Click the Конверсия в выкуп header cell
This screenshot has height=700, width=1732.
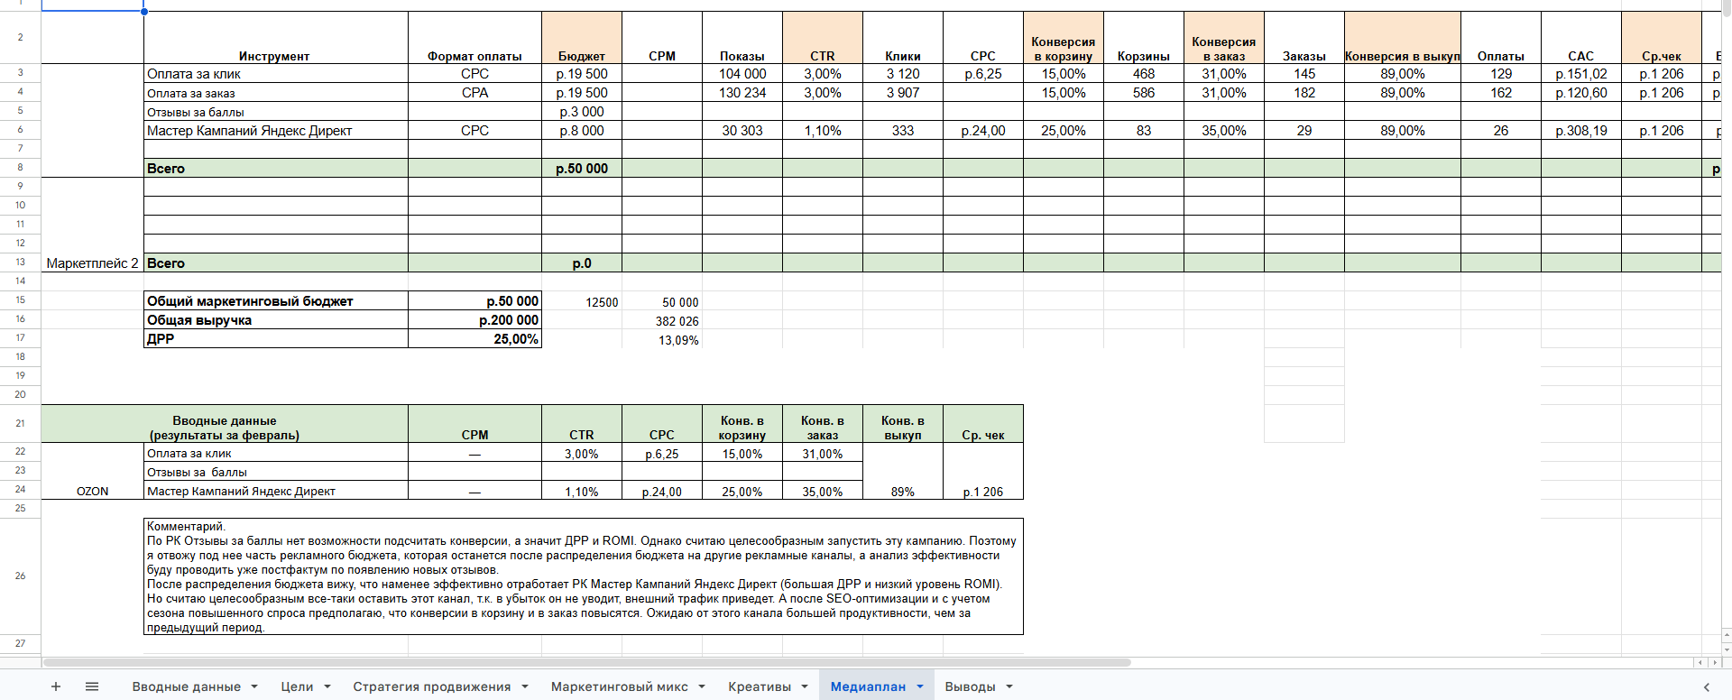click(x=1403, y=38)
